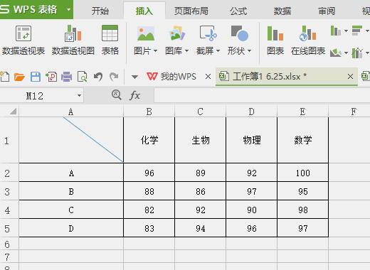Open the 公式 ribbon tab
Screen dimensions: 370x270
pos(238,11)
